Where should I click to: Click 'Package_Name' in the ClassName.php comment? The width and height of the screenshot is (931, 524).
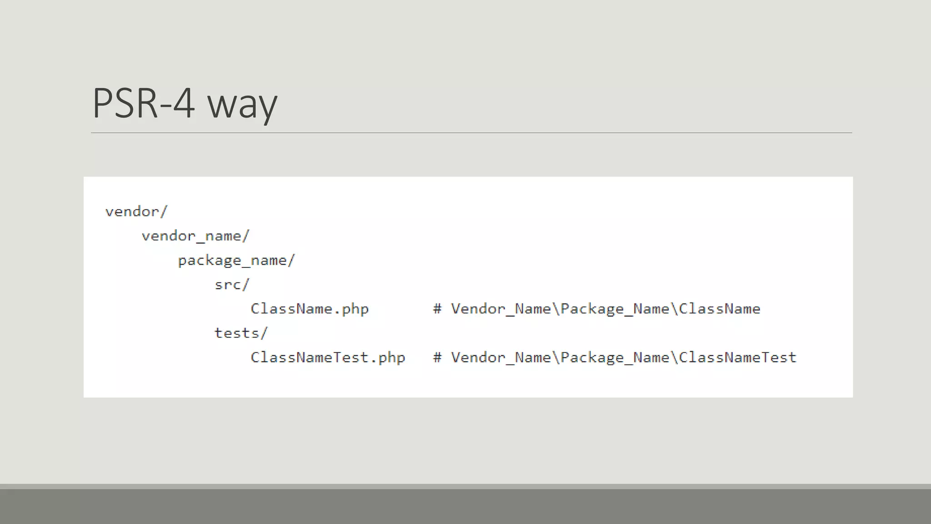tap(615, 309)
